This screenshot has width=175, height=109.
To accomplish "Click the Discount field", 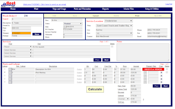I will click(x=136, y=92).
